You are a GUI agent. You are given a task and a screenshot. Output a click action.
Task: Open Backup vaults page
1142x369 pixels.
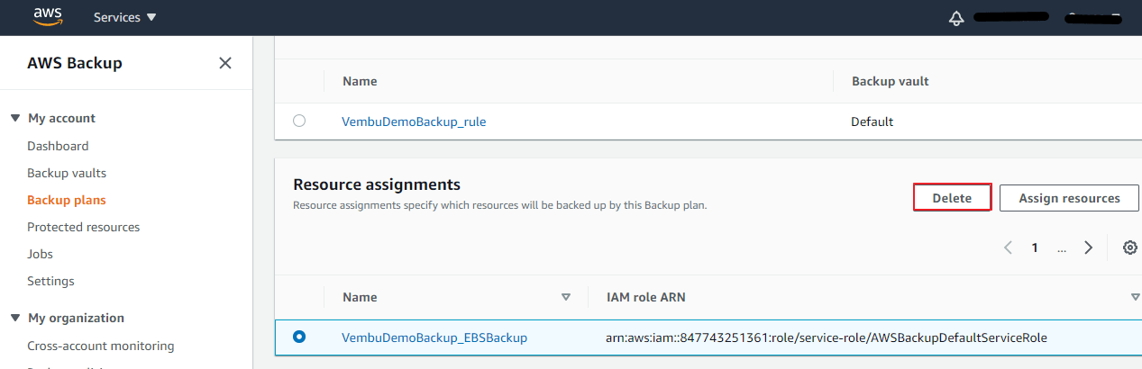pos(67,173)
